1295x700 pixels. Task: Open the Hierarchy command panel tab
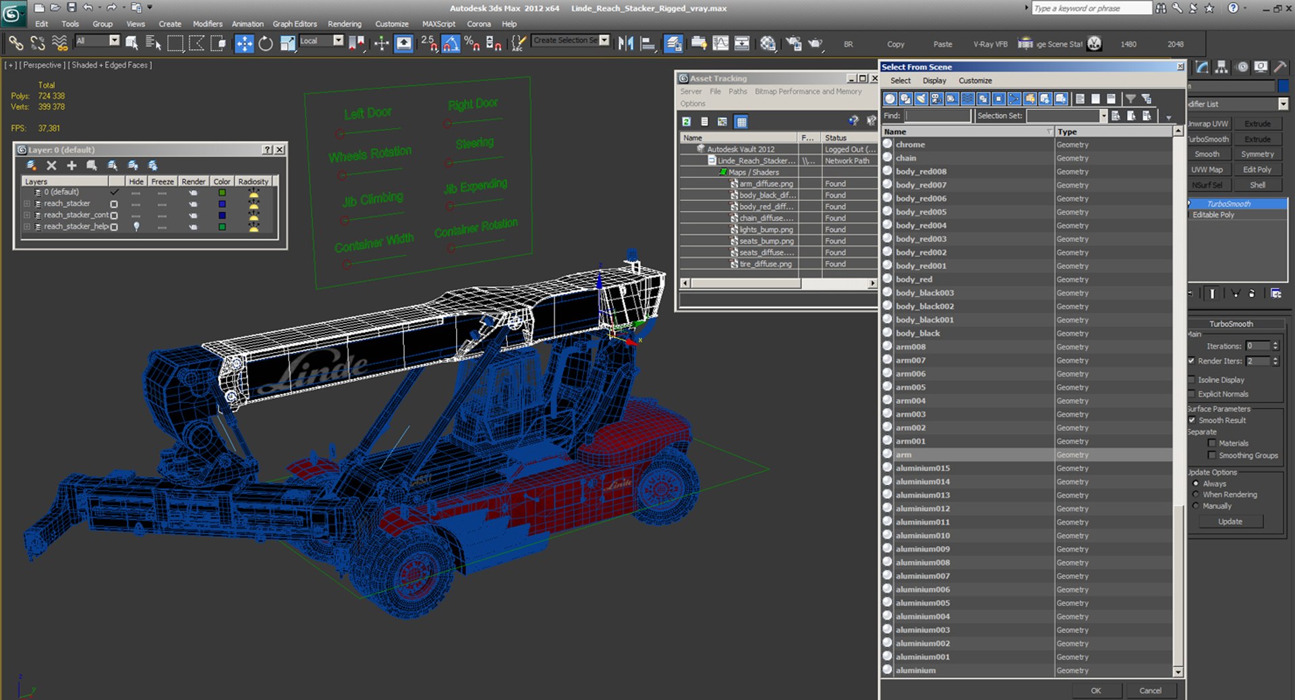[x=1221, y=67]
